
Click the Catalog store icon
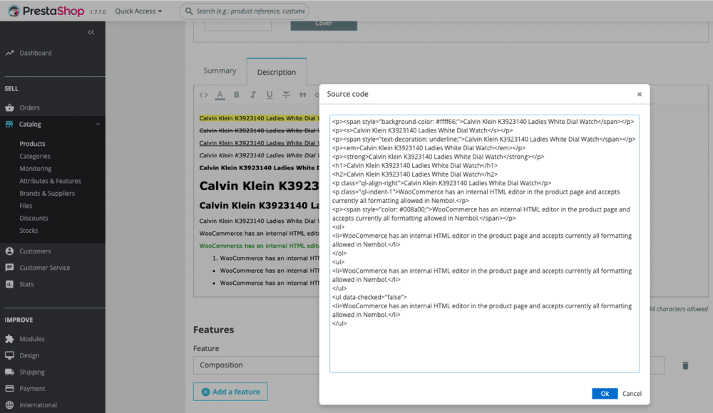(9, 124)
